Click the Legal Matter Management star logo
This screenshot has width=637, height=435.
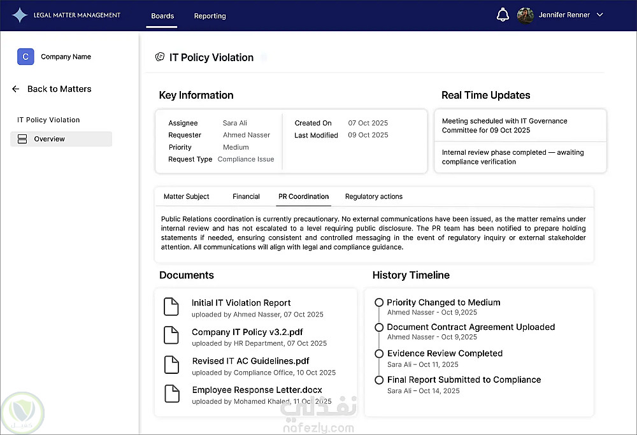pos(20,15)
